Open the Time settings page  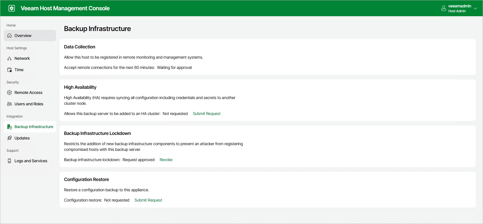point(30,70)
